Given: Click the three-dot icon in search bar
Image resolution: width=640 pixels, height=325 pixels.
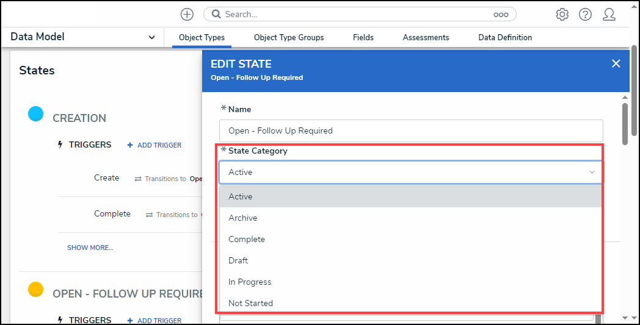Looking at the screenshot, I should [x=501, y=14].
